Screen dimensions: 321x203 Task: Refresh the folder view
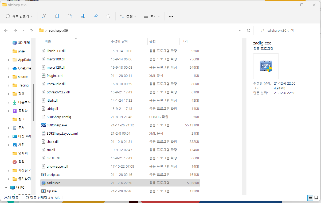(249, 30)
